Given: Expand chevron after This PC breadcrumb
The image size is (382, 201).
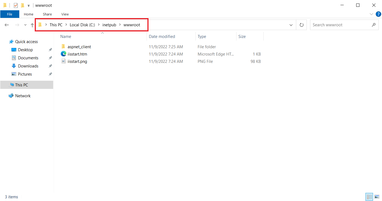Looking at the screenshot, I should pyautogui.click(x=66, y=25).
